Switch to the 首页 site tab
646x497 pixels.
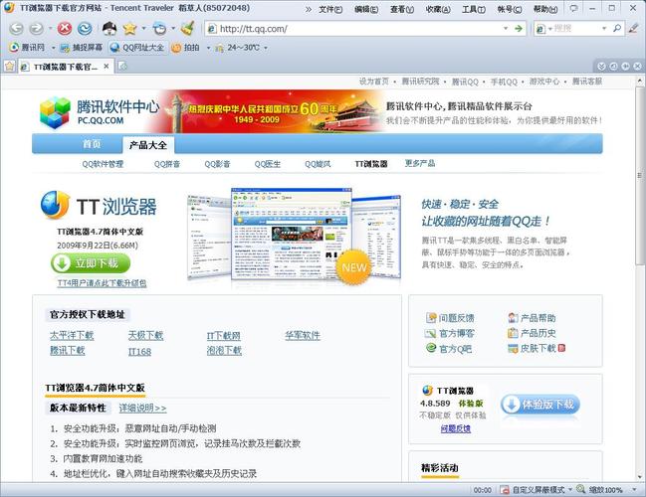click(92, 144)
